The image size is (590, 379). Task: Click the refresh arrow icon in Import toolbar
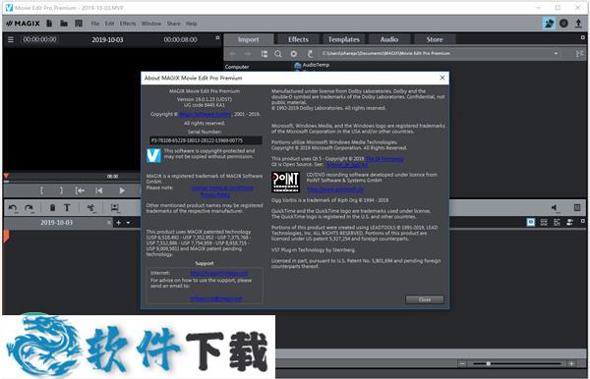311,54
